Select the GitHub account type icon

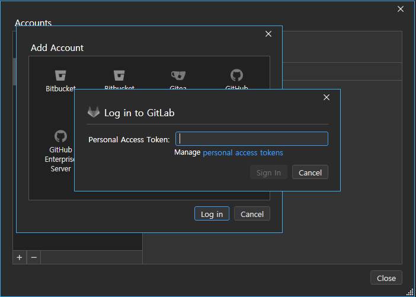click(x=236, y=75)
